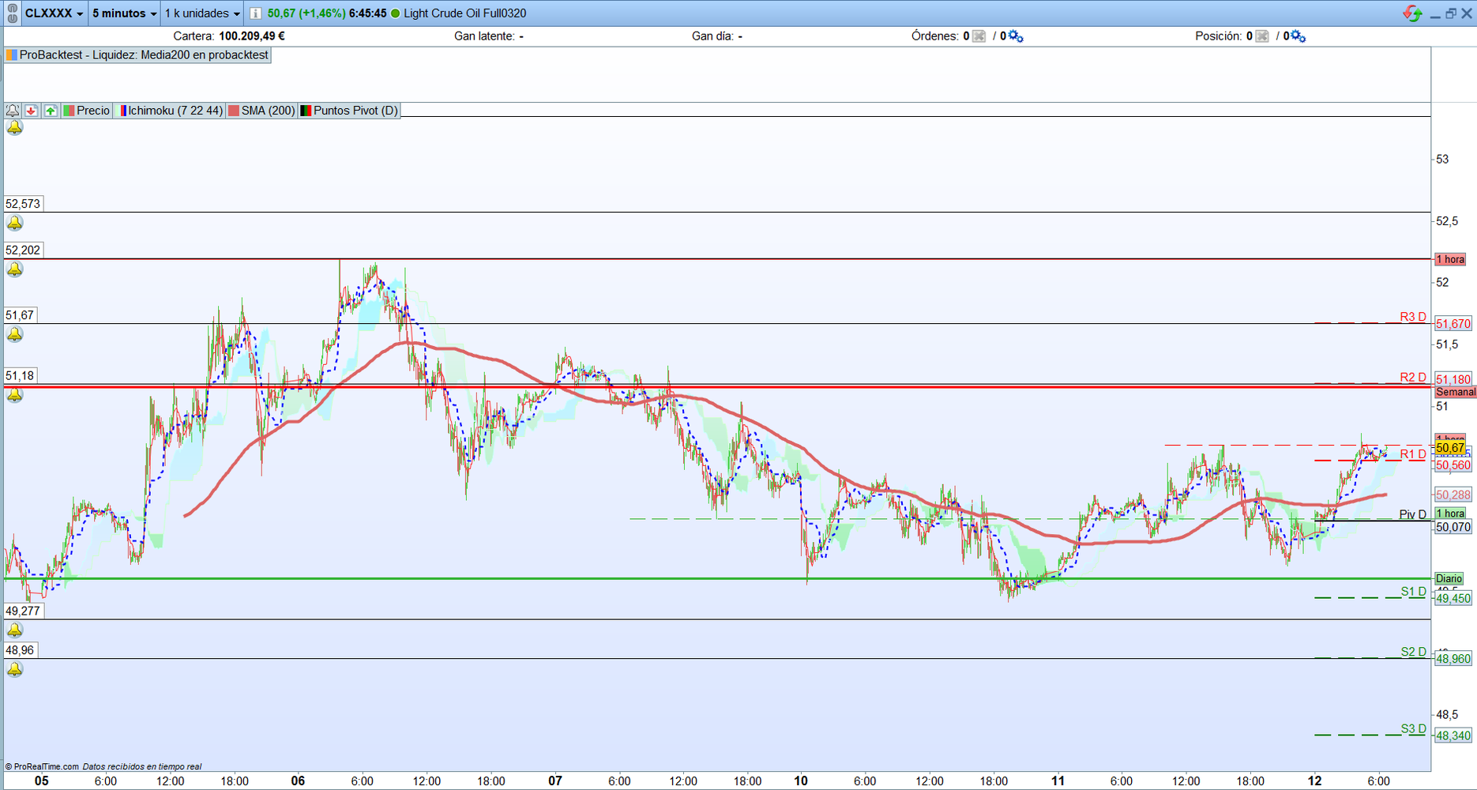Image resolution: width=1477 pixels, height=790 pixels.
Task: Click the chart link chain icon
Action: 12,13
